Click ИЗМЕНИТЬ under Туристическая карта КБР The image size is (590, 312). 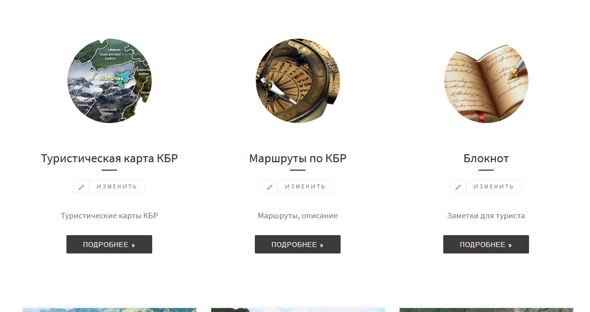tap(117, 187)
